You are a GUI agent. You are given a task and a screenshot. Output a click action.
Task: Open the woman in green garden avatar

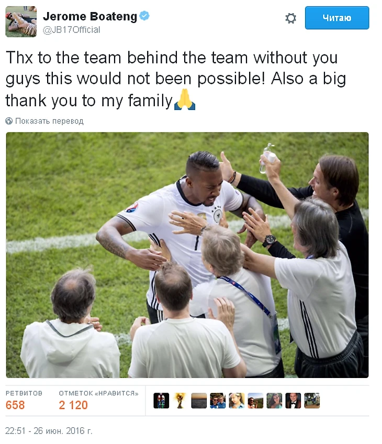pyautogui.click(x=275, y=401)
